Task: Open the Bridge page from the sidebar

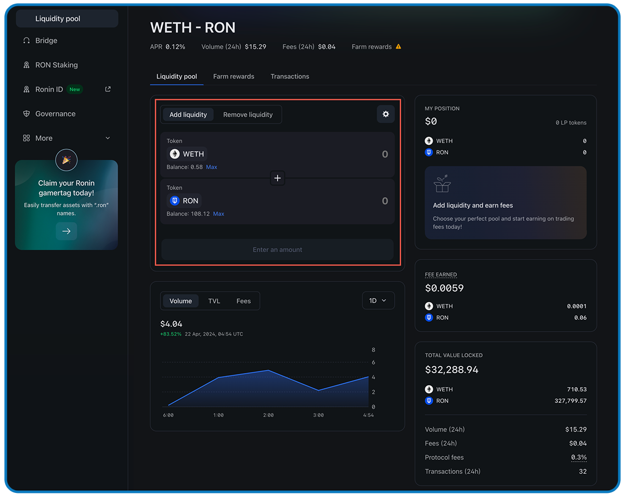Action: [44, 40]
